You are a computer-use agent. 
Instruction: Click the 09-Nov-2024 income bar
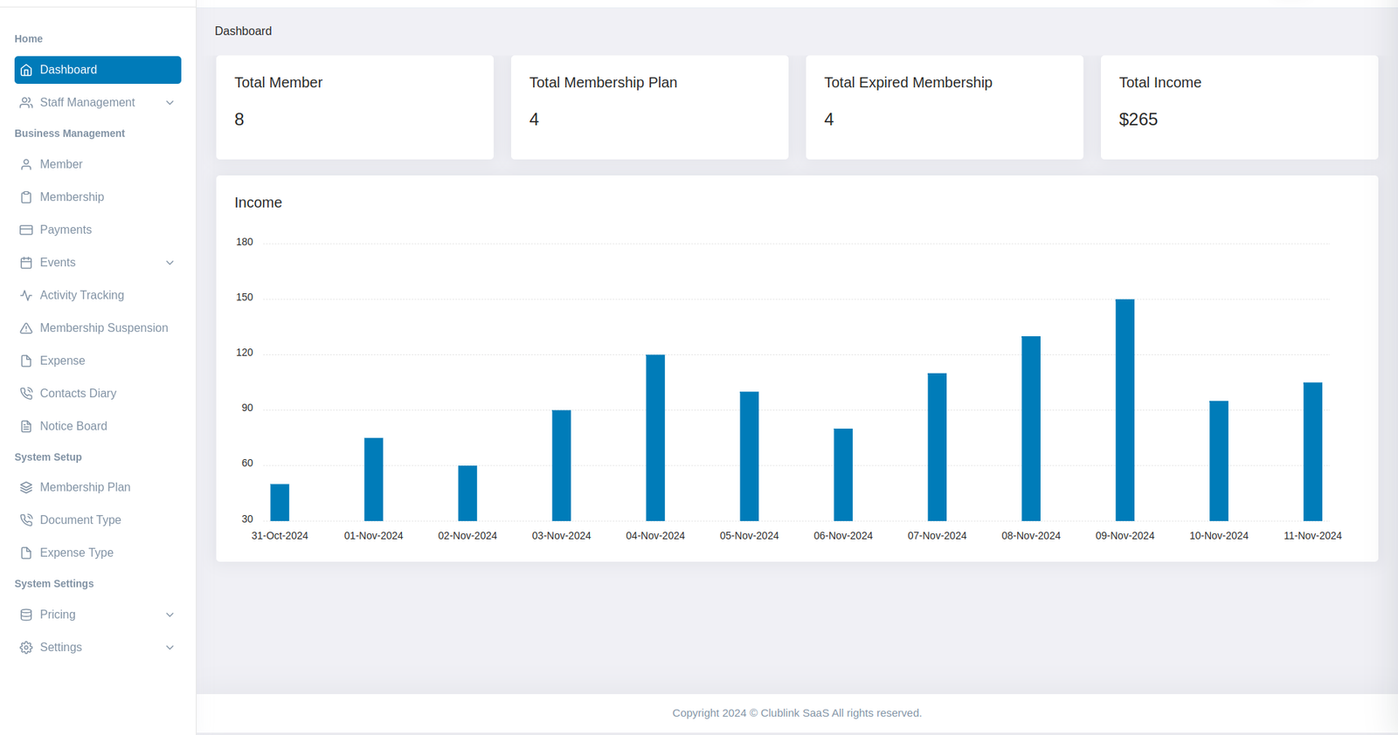[x=1125, y=410]
